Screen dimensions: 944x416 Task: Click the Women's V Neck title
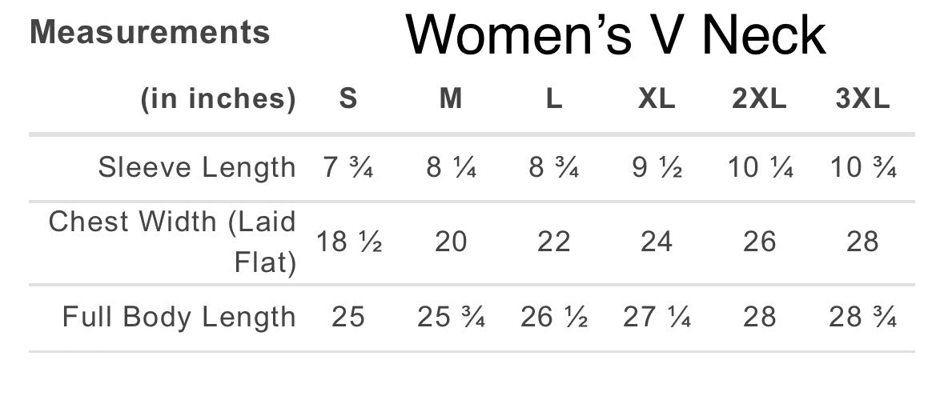click(615, 35)
